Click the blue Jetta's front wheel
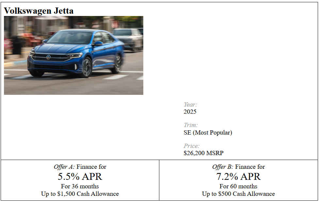Screen dimensions: 319x202 coord(86,67)
